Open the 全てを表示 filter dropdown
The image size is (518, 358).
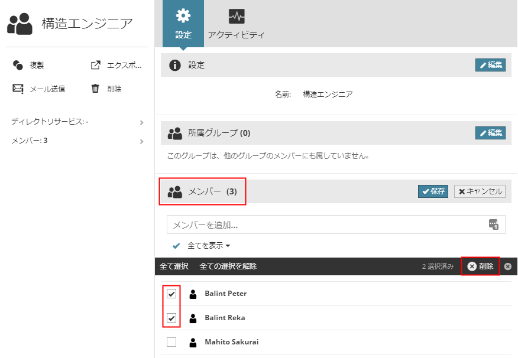209,246
